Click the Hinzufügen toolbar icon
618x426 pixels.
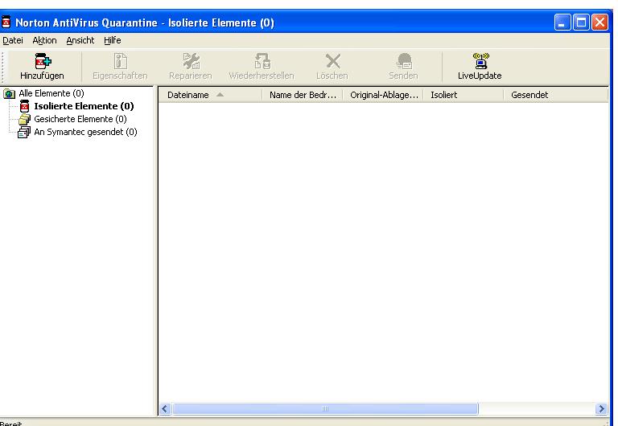click(43, 61)
